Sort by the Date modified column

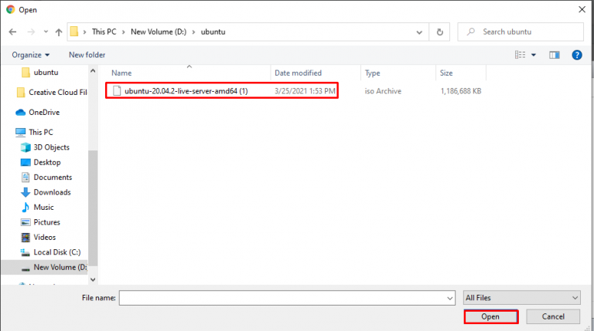(x=298, y=73)
